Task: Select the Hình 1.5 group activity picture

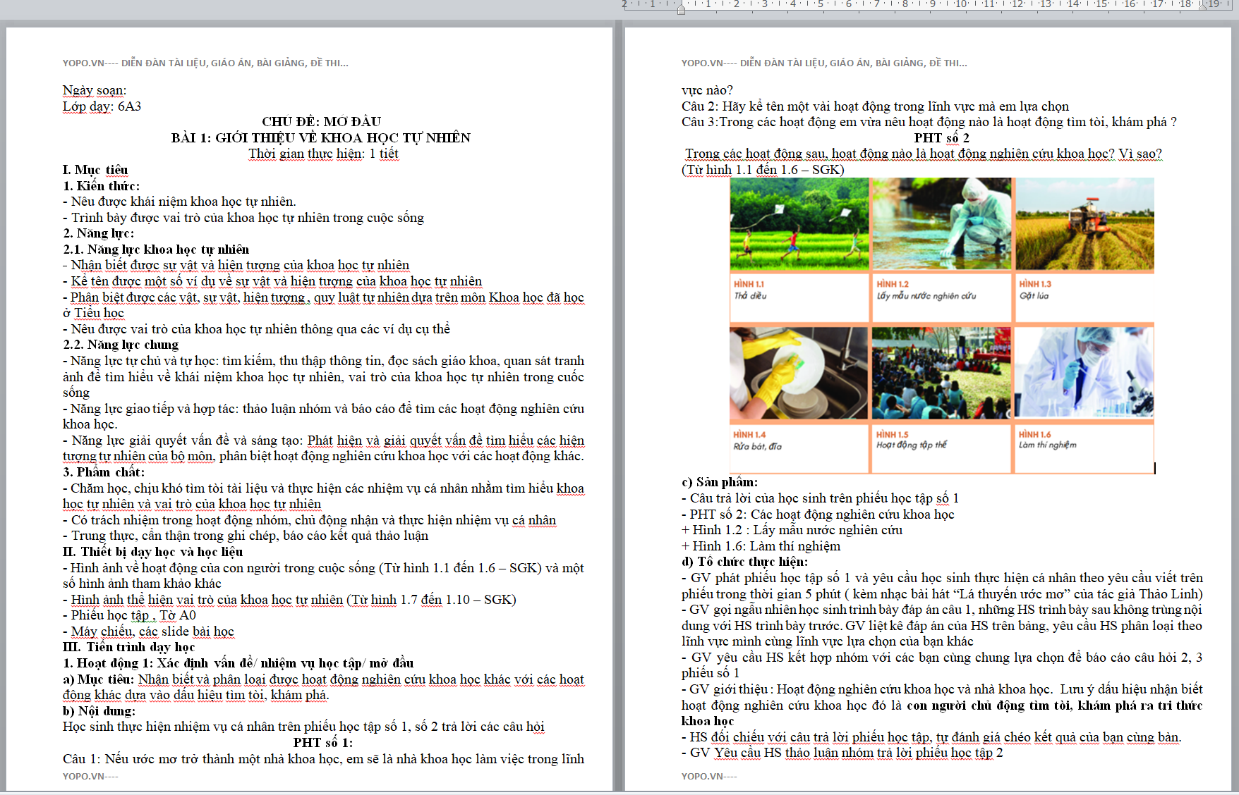Action: 941,374
